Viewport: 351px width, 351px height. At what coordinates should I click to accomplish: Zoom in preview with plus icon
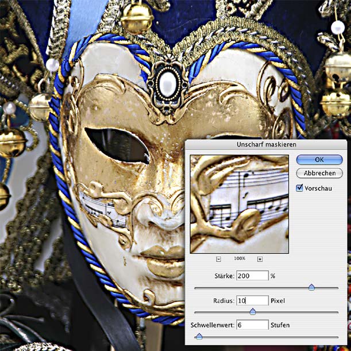260,259
